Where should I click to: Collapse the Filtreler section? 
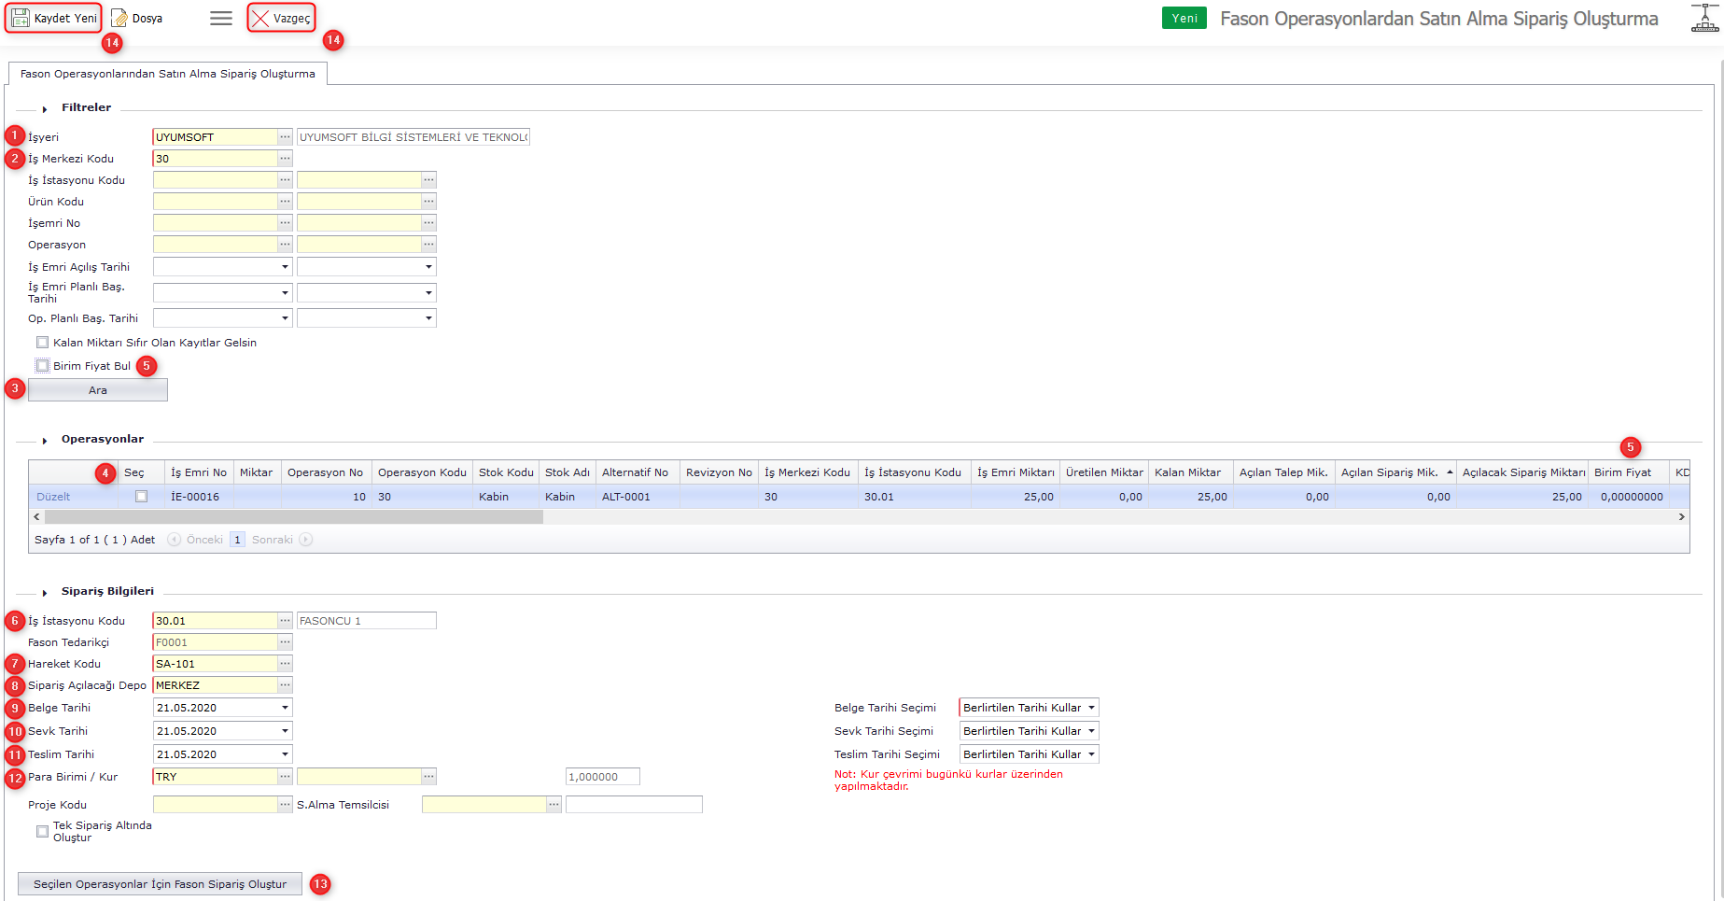click(45, 109)
